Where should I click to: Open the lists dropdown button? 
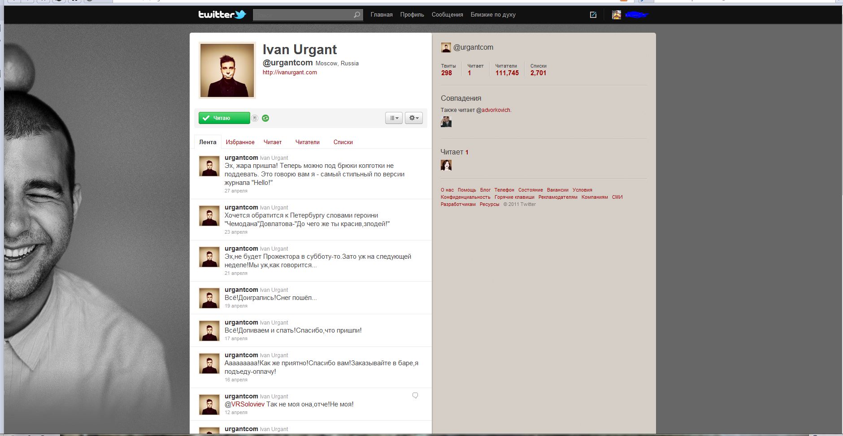(394, 118)
